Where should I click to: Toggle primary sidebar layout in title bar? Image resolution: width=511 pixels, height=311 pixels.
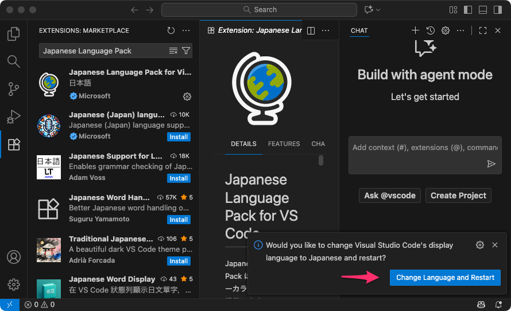point(468,10)
